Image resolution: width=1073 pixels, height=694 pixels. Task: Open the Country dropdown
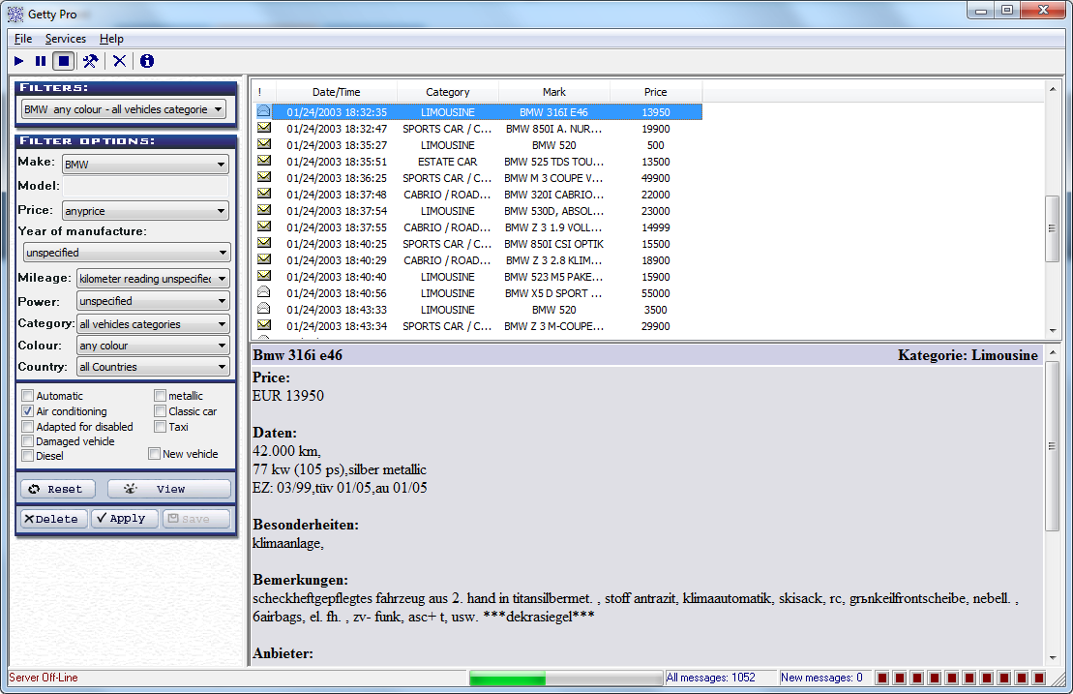(153, 367)
